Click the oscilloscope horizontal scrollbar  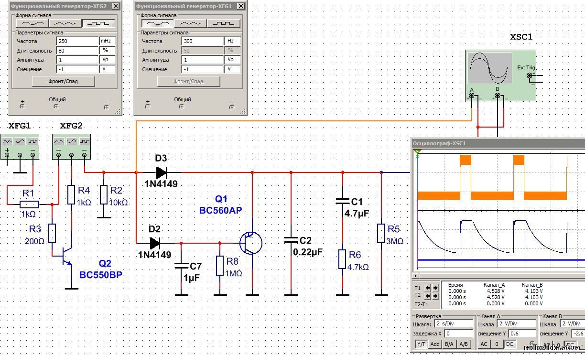click(x=497, y=276)
